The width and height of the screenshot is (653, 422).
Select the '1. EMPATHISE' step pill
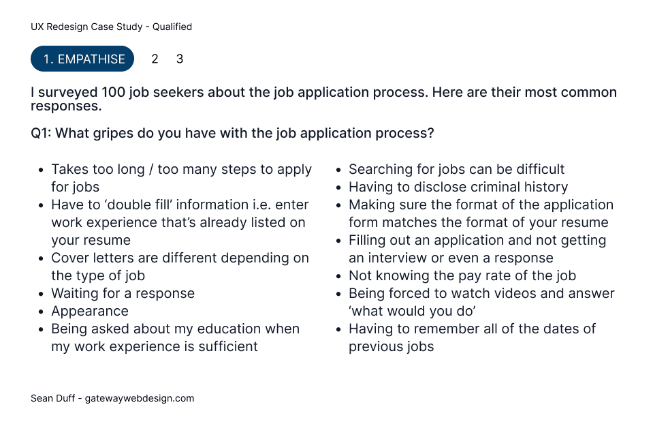coord(82,59)
